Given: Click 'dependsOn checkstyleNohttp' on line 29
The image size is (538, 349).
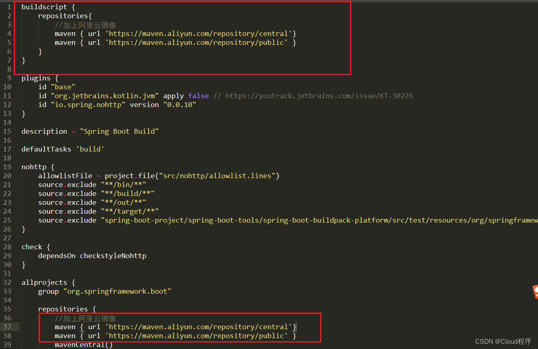Looking at the screenshot, I should click(x=92, y=256).
